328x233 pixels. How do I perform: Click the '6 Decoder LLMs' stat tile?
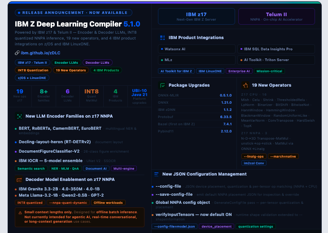[68, 97]
